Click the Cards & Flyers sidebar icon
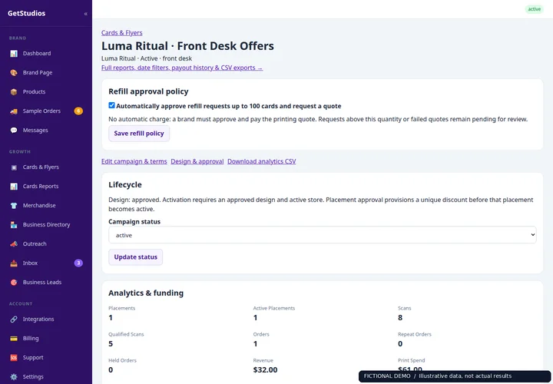553x384 pixels. point(14,167)
